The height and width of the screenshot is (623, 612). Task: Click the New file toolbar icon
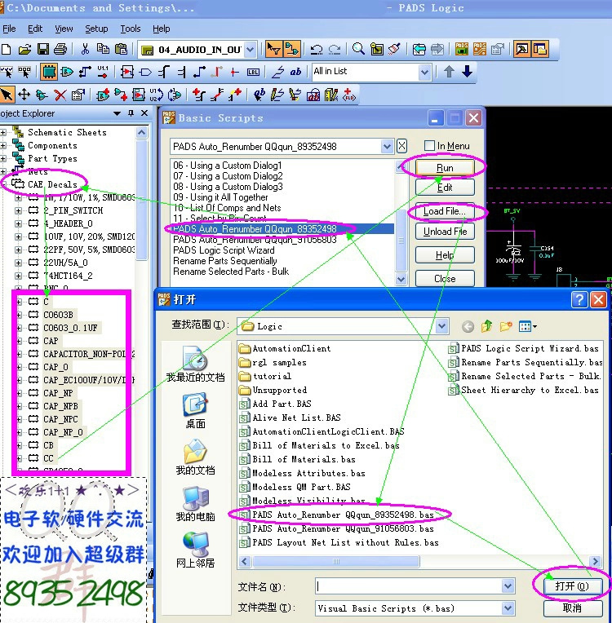tap(6, 49)
